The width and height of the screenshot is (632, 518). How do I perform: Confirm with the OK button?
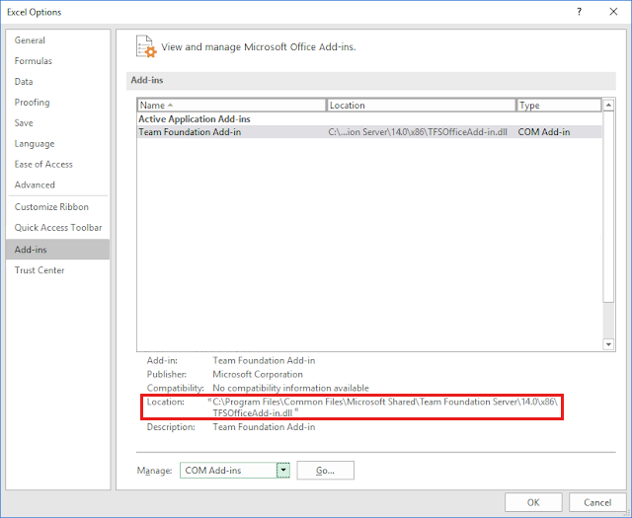pyautogui.click(x=533, y=502)
